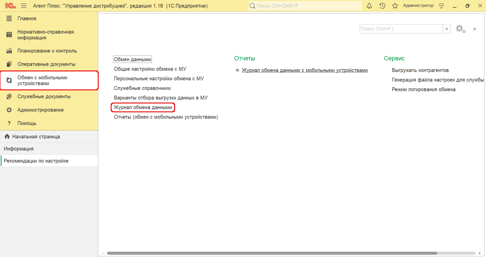Click Режим логирования обмена command
The height and width of the screenshot is (257, 486).
[423, 89]
